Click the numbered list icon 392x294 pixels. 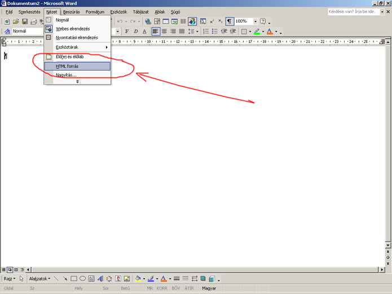206,32
